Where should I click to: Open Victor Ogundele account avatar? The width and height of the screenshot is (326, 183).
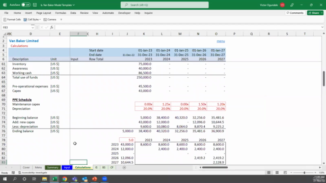(282, 5)
